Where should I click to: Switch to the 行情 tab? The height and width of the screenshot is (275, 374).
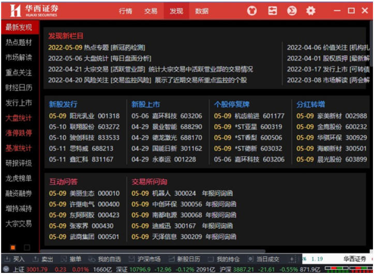(x=126, y=11)
